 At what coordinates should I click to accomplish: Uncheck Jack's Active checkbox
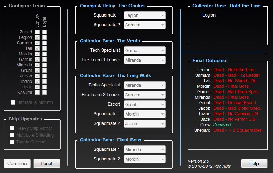pos(37,87)
